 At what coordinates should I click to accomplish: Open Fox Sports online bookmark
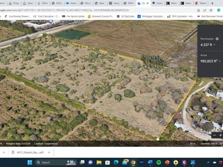[73, 16]
